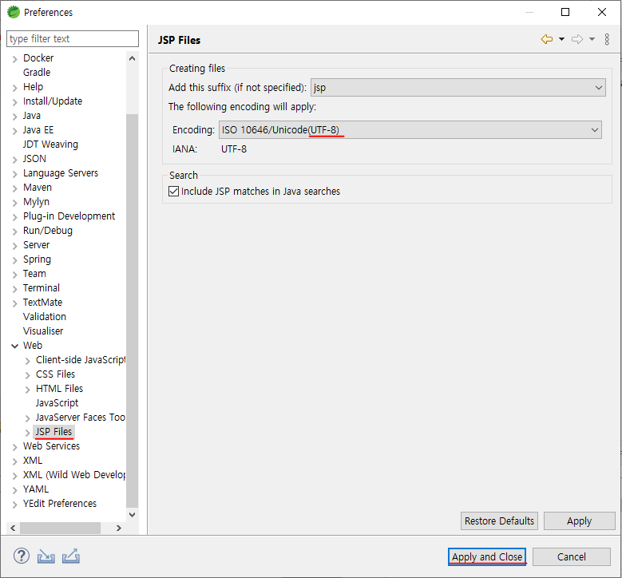The width and height of the screenshot is (622, 578).
Task: Select Server in the preferences tree
Action: (36, 245)
